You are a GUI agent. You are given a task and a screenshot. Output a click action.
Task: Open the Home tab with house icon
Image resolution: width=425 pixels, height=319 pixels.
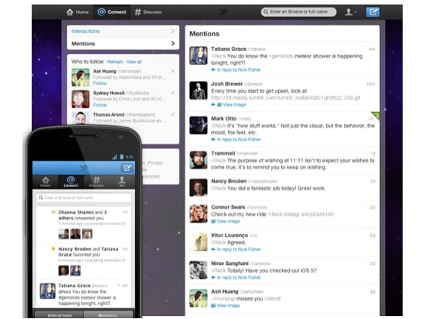(x=77, y=12)
